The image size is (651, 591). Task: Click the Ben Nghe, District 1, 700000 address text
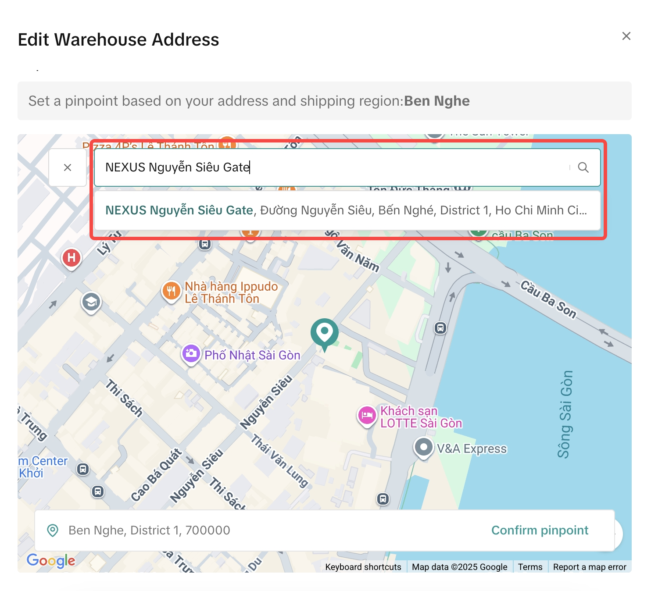pos(149,530)
